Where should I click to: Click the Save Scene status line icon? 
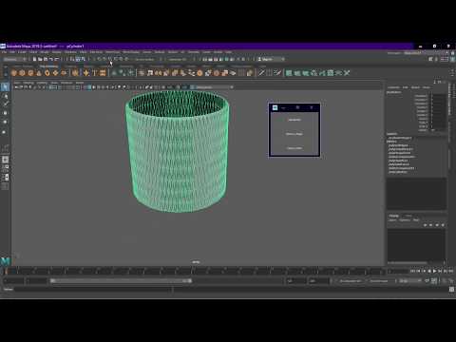tap(46, 59)
